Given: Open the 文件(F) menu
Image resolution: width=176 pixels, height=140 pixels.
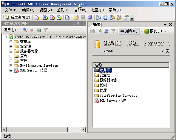Looking at the screenshot, I should tap(11, 10).
